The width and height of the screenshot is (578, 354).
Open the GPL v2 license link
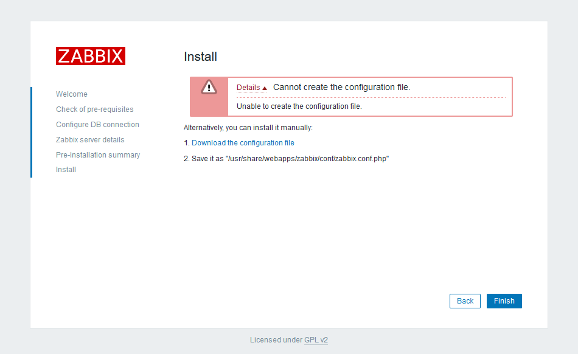point(316,340)
